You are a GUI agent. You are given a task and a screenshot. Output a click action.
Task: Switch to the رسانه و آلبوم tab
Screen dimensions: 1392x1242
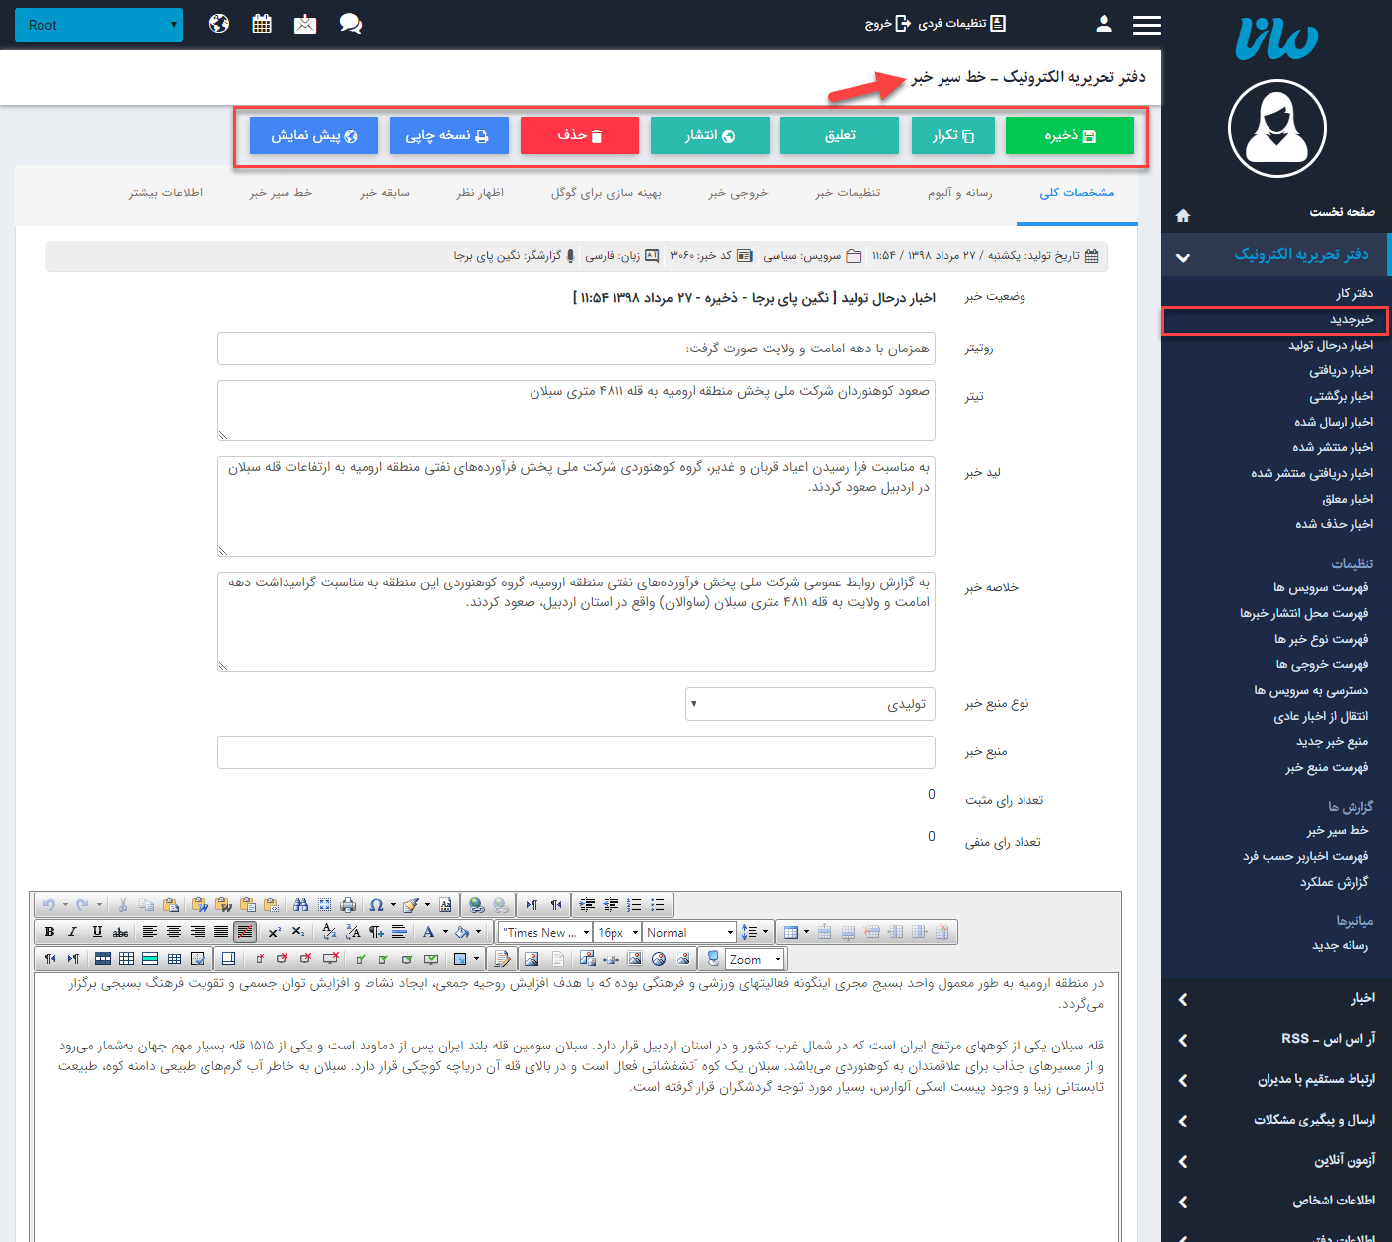click(957, 194)
